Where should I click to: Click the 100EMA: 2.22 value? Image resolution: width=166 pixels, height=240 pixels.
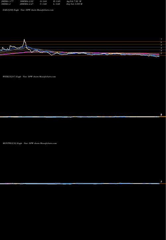tap(27, 1)
